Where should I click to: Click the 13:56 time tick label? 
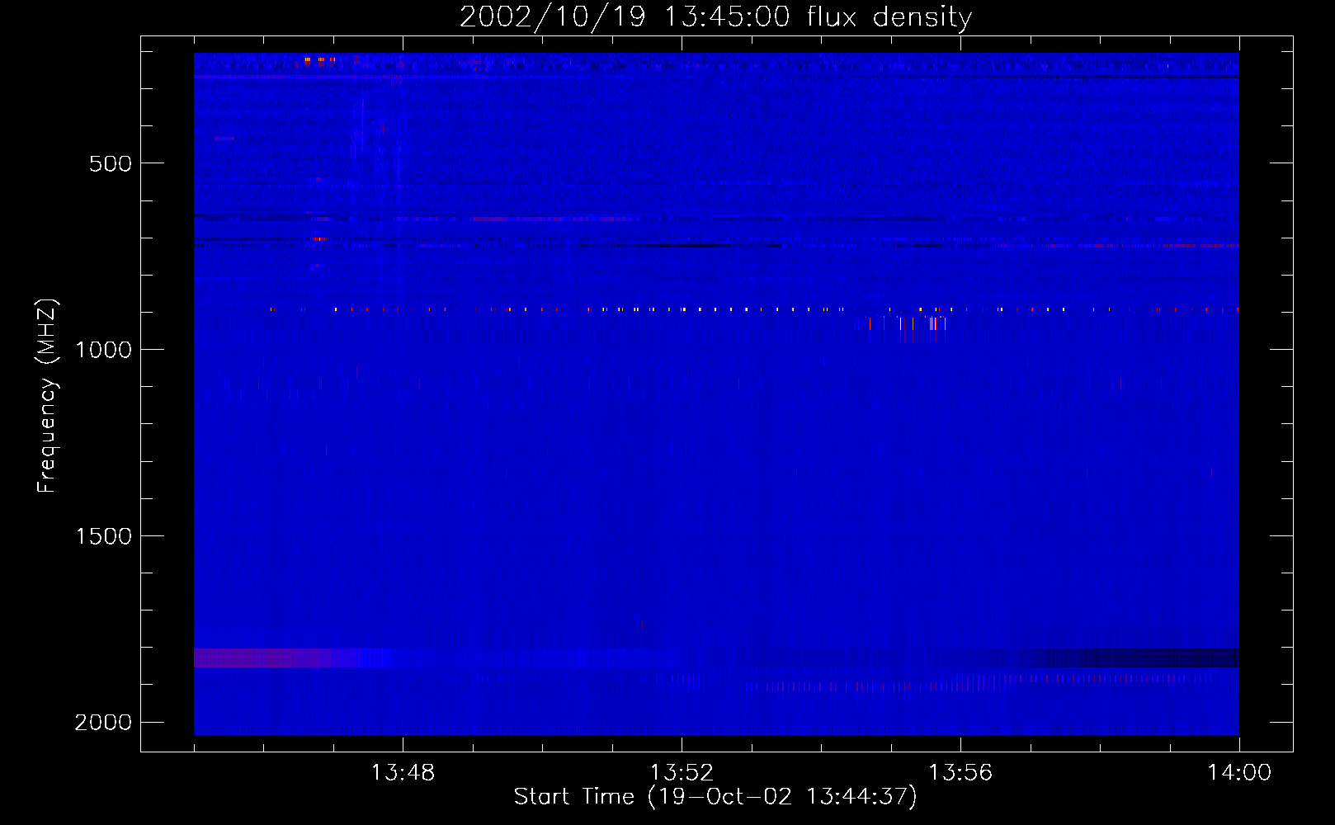click(960, 773)
